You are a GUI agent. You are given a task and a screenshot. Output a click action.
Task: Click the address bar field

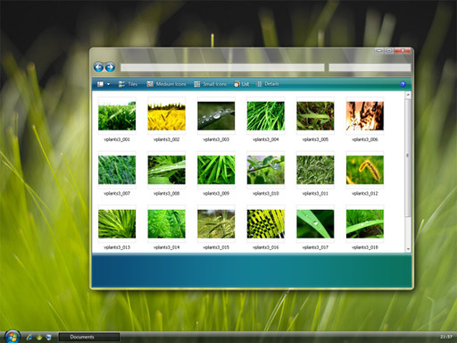pyautogui.click(x=222, y=68)
